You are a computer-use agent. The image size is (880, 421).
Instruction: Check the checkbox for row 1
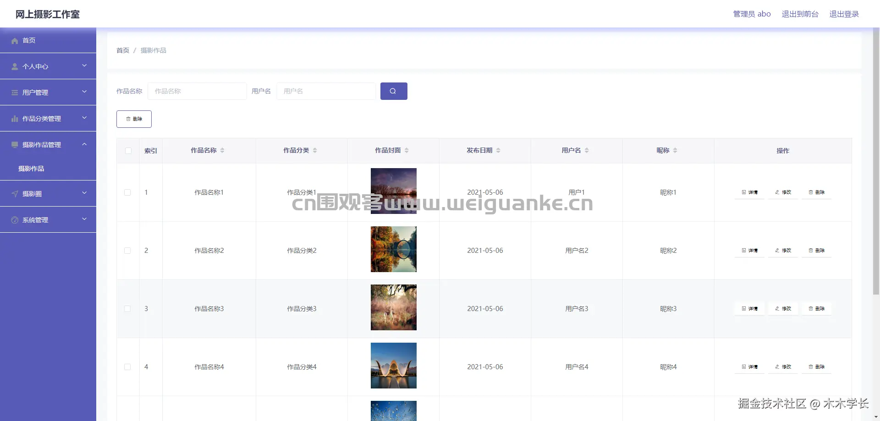click(x=127, y=192)
